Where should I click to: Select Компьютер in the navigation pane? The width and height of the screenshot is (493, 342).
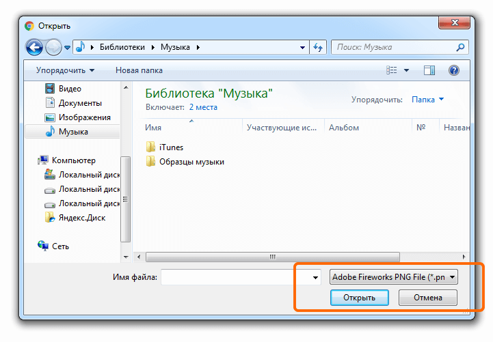click(x=74, y=160)
